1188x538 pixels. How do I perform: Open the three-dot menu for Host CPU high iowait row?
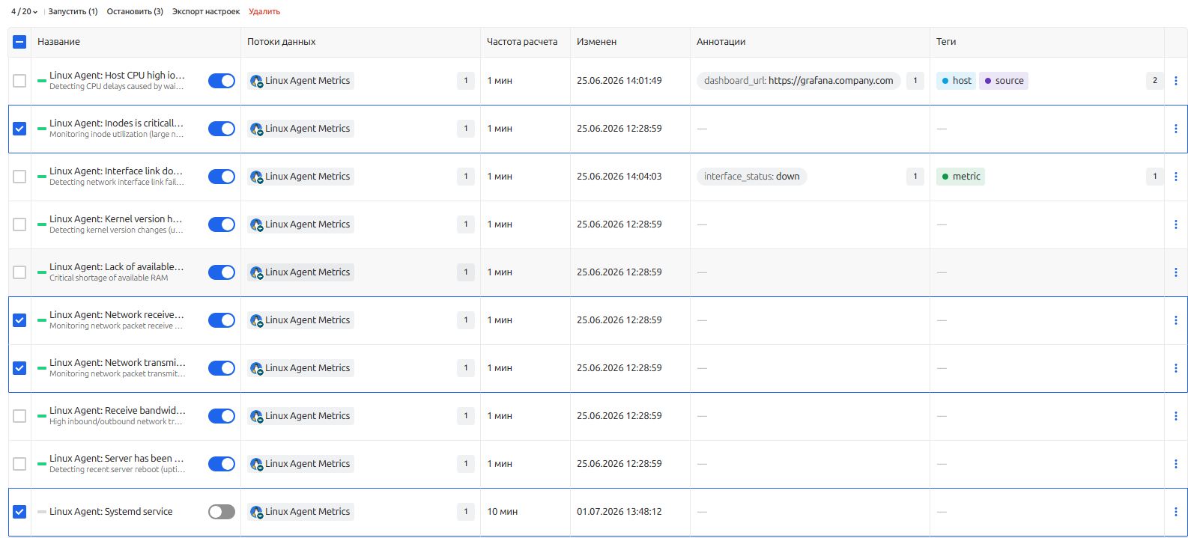1175,81
